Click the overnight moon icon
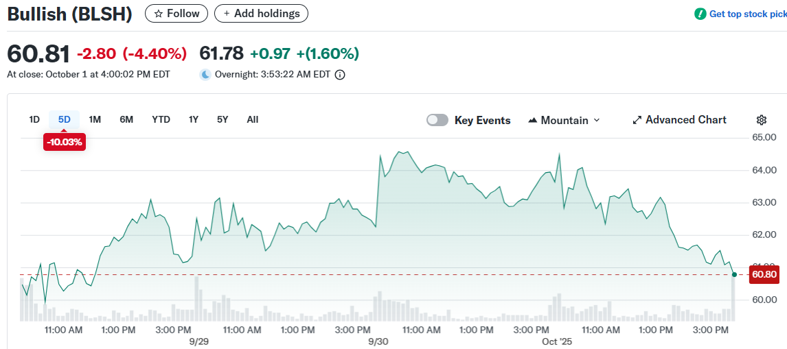 pyautogui.click(x=205, y=75)
